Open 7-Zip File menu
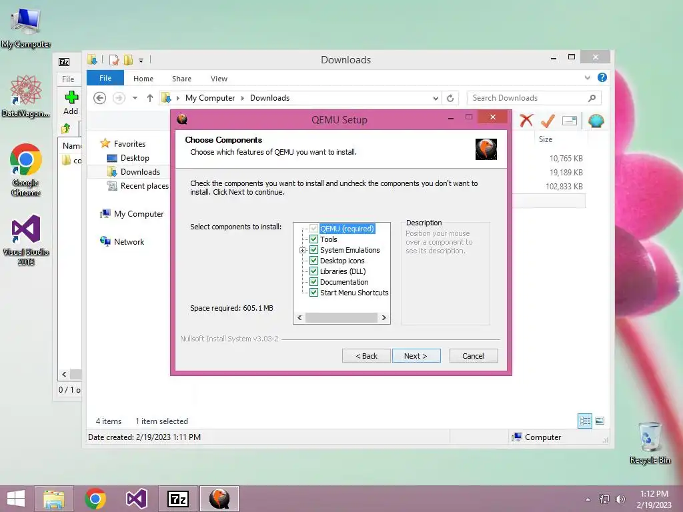This screenshot has height=512, width=683. point(69,79)
